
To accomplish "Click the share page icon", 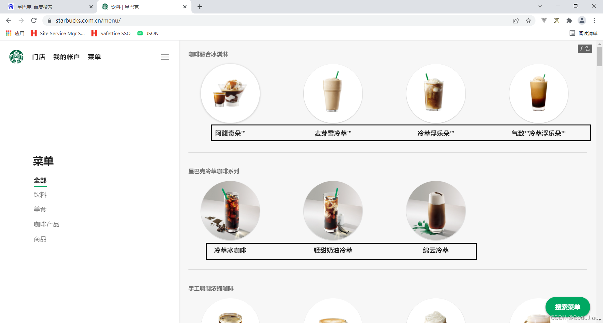I will pos(516,21).
